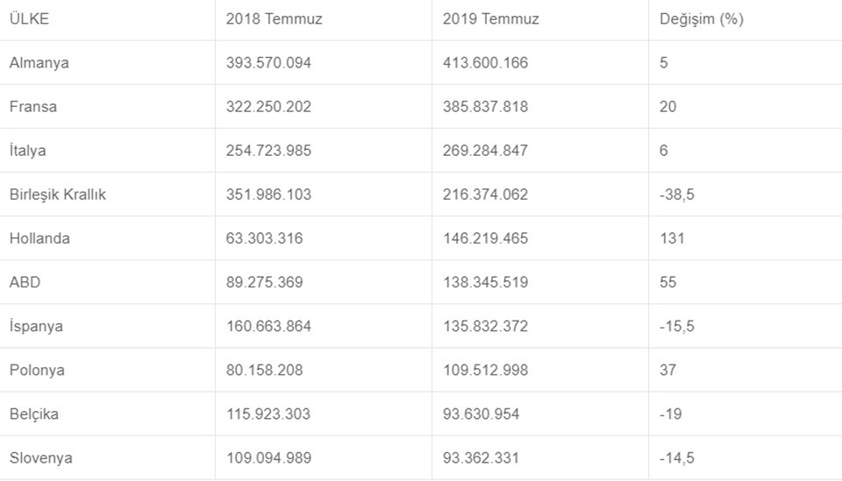The height and width of the screenshot is (481, 842).
Task: Click the 138.345.519 value for ABD
Action: point(485,282)
